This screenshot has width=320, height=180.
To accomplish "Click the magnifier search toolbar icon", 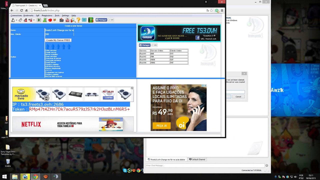I will (73, 20).
